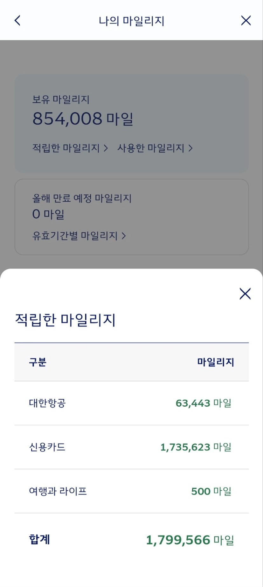The height and width of the screenshot is (587, 263).
Task: Tap the back arrow in the header
Action: point(17,21)
